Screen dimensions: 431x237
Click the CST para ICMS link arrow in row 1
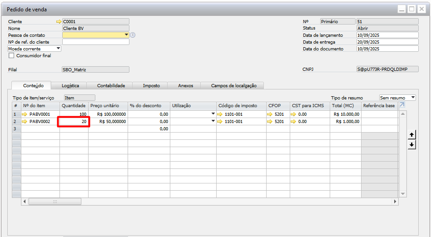point(294,114)
